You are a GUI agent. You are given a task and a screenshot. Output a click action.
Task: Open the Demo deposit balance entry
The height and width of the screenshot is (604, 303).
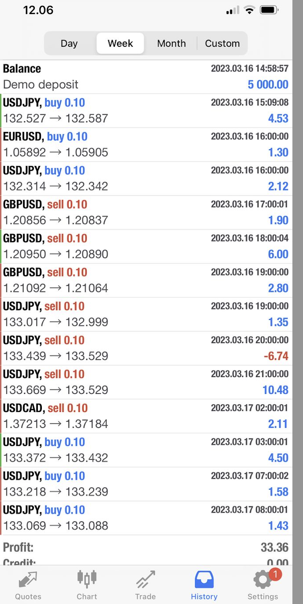tap(146, 77)
